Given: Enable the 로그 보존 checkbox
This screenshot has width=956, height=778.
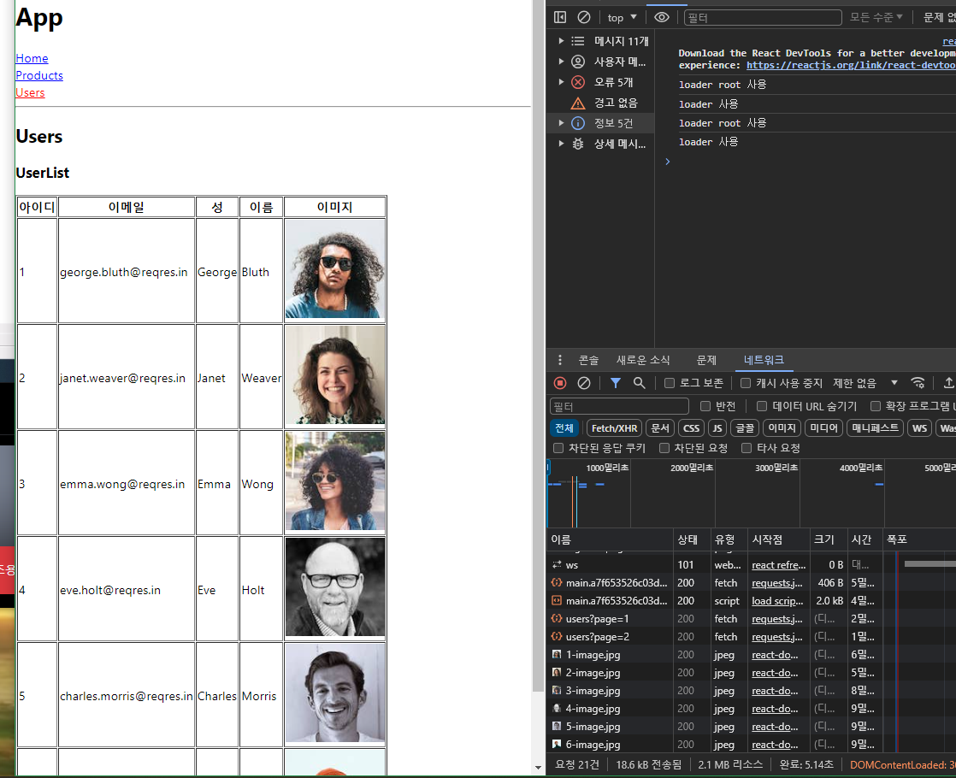Looking at the screenshot, I should click(670, 383).
